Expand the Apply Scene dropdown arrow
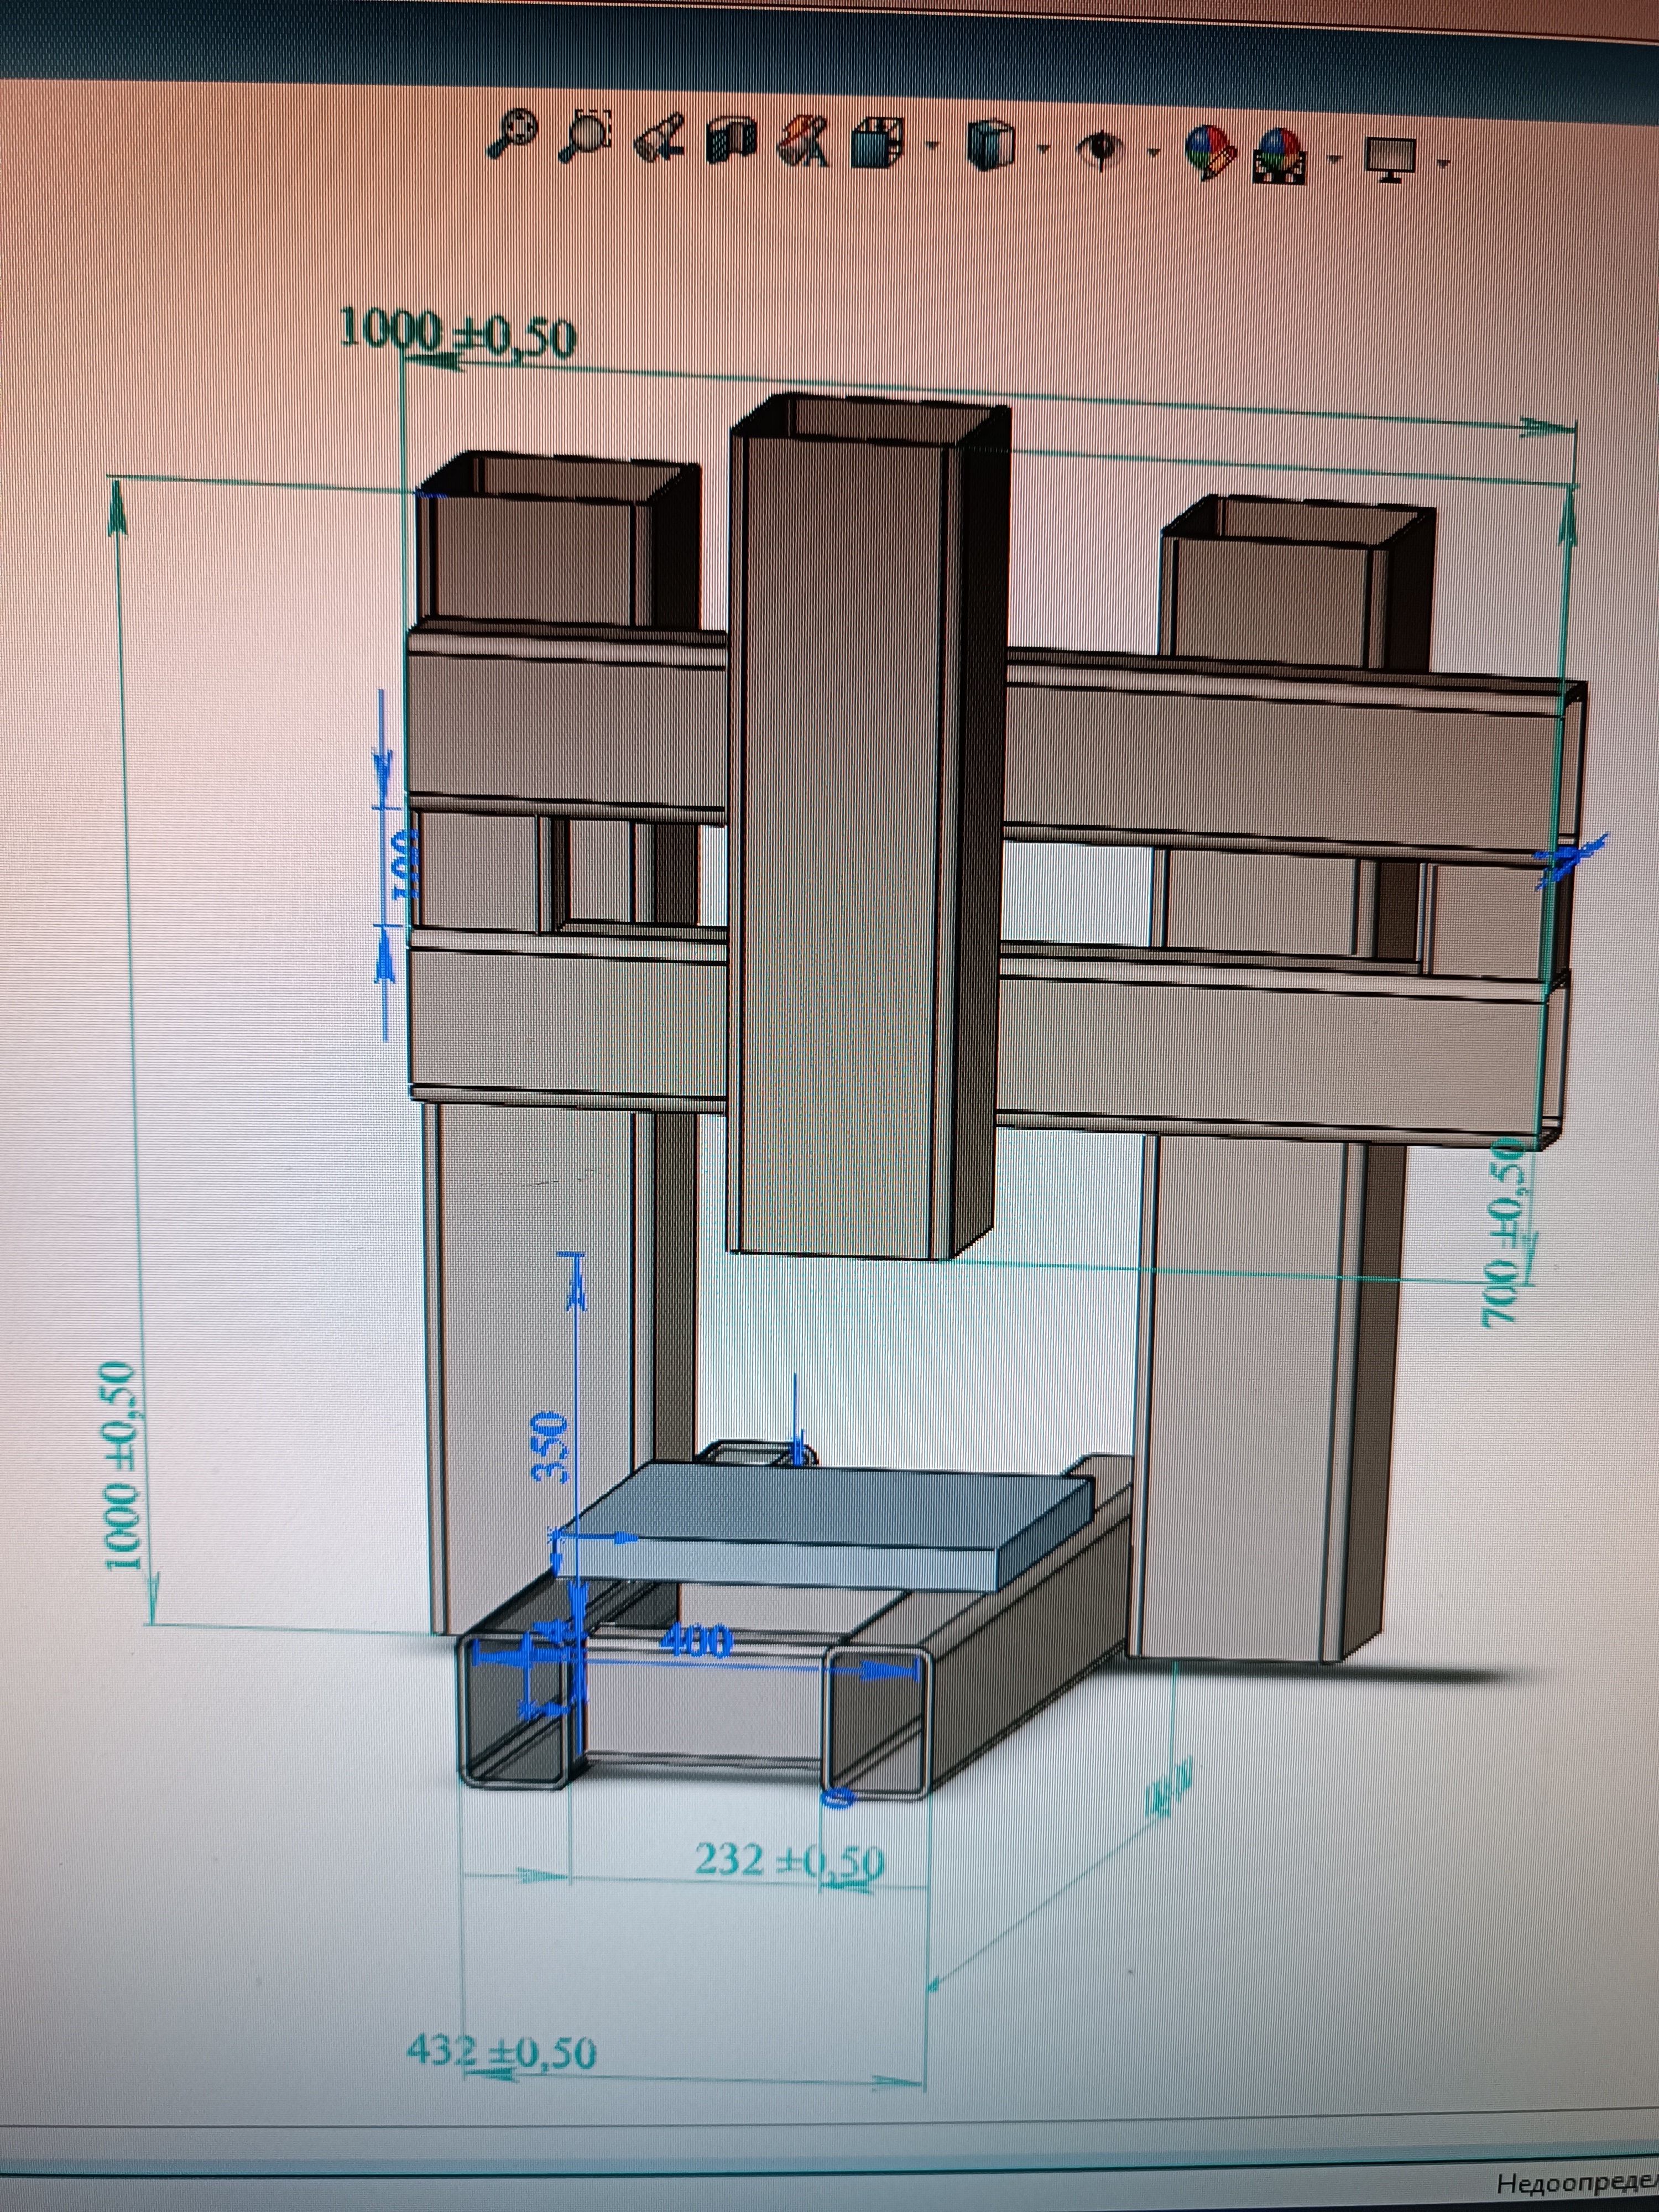 [x=1335, y=158]
